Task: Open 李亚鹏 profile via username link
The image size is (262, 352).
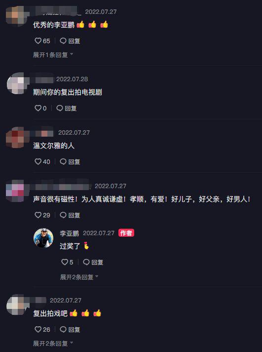Action: point(70,233)
